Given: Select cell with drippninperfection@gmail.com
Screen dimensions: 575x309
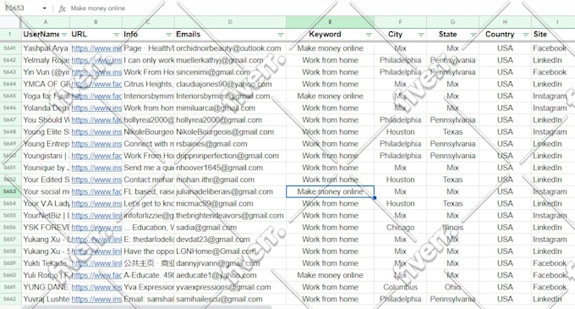Looking at the screenshot, I should [x=230, y=156].
